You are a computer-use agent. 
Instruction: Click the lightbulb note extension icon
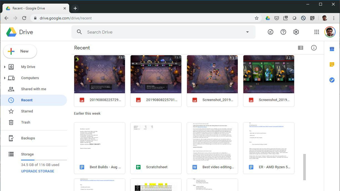point(312,18)
